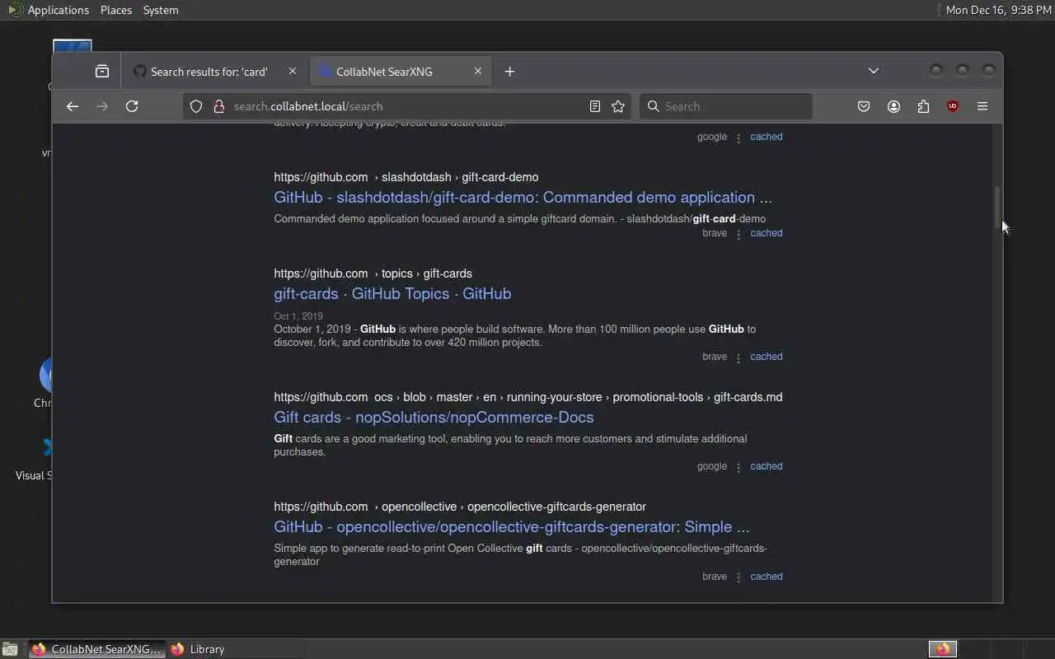The width and height of the screenshot is (1055, 659).
Task: Open cached link for gift-card-demo result
Action: tap(767, 233)
